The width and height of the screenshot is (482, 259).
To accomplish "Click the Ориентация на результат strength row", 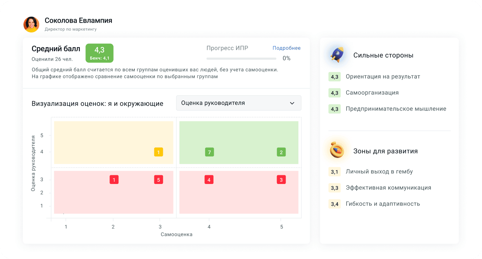I will (x=374, y=77).
